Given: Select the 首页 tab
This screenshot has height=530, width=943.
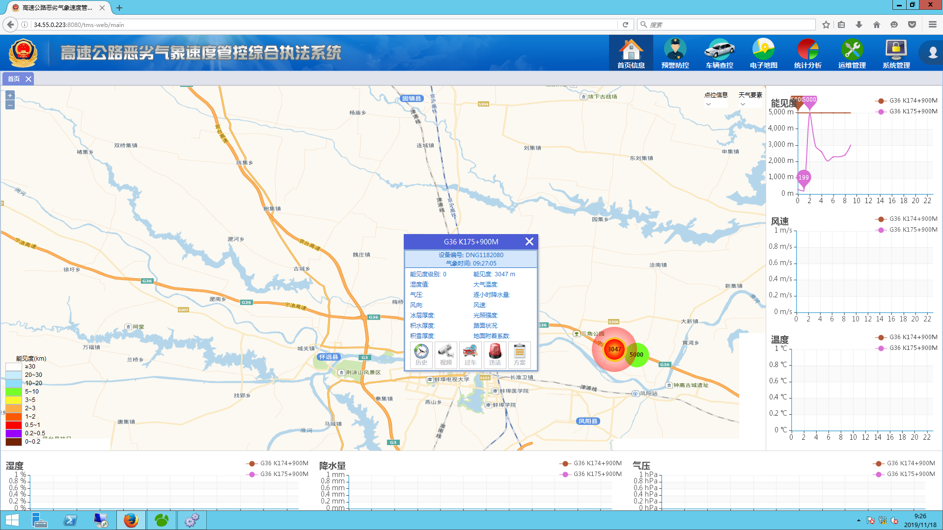Looking at the screenshot, I should click(14, 79).
